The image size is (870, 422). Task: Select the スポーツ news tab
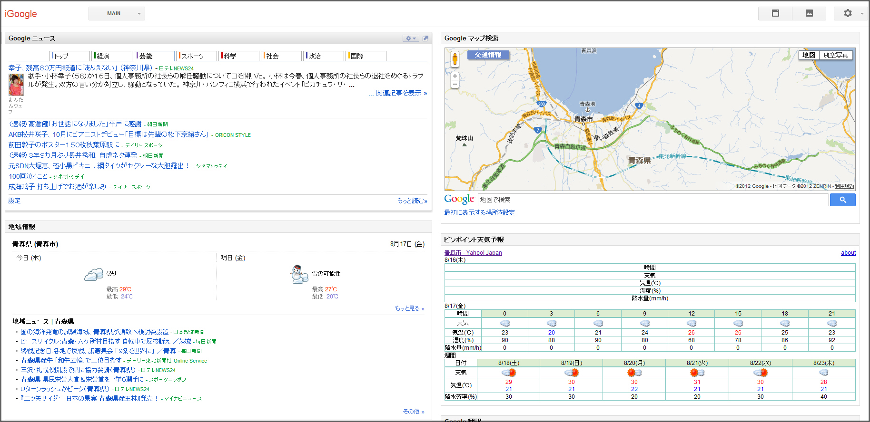click(x=197, y=56)
